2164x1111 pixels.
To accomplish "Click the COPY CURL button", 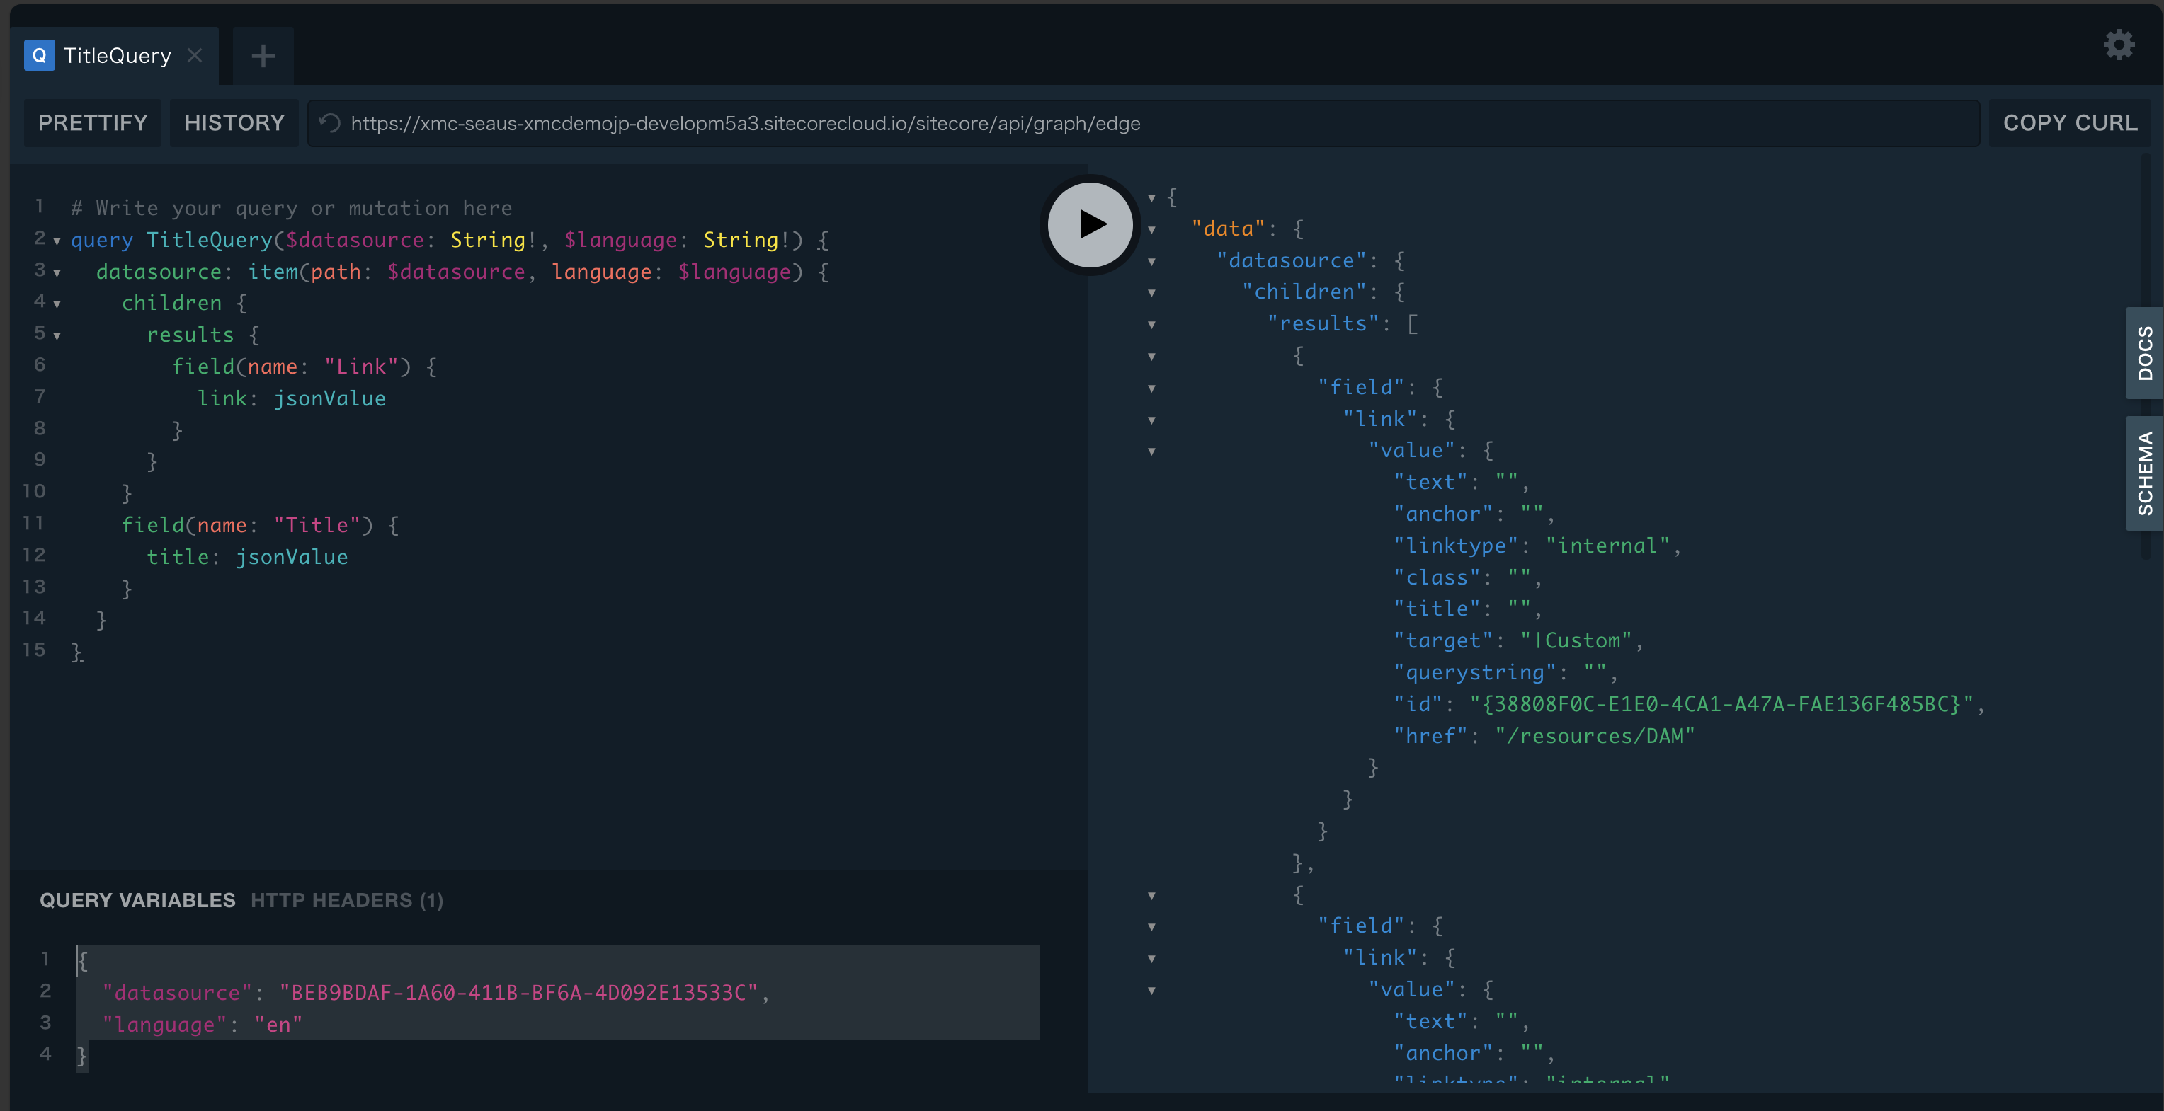I will pos(2070,122).
